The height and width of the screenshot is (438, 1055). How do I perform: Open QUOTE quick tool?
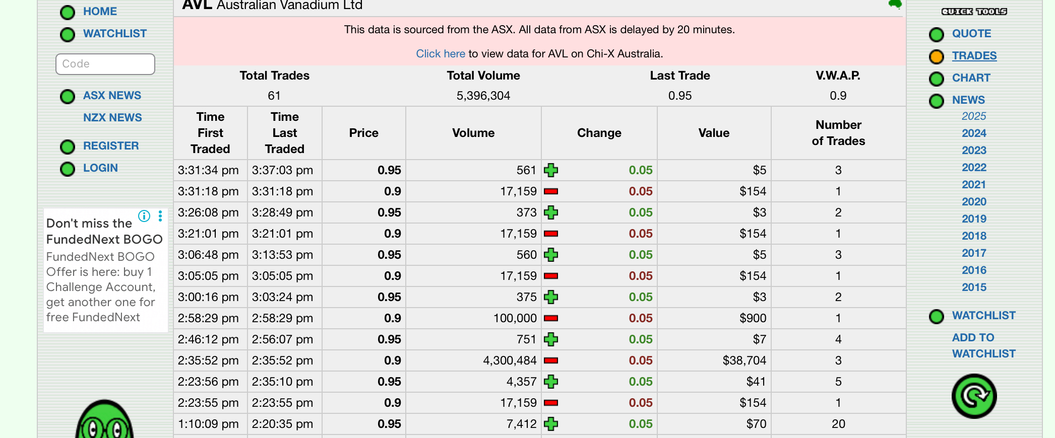coord(971,33)
